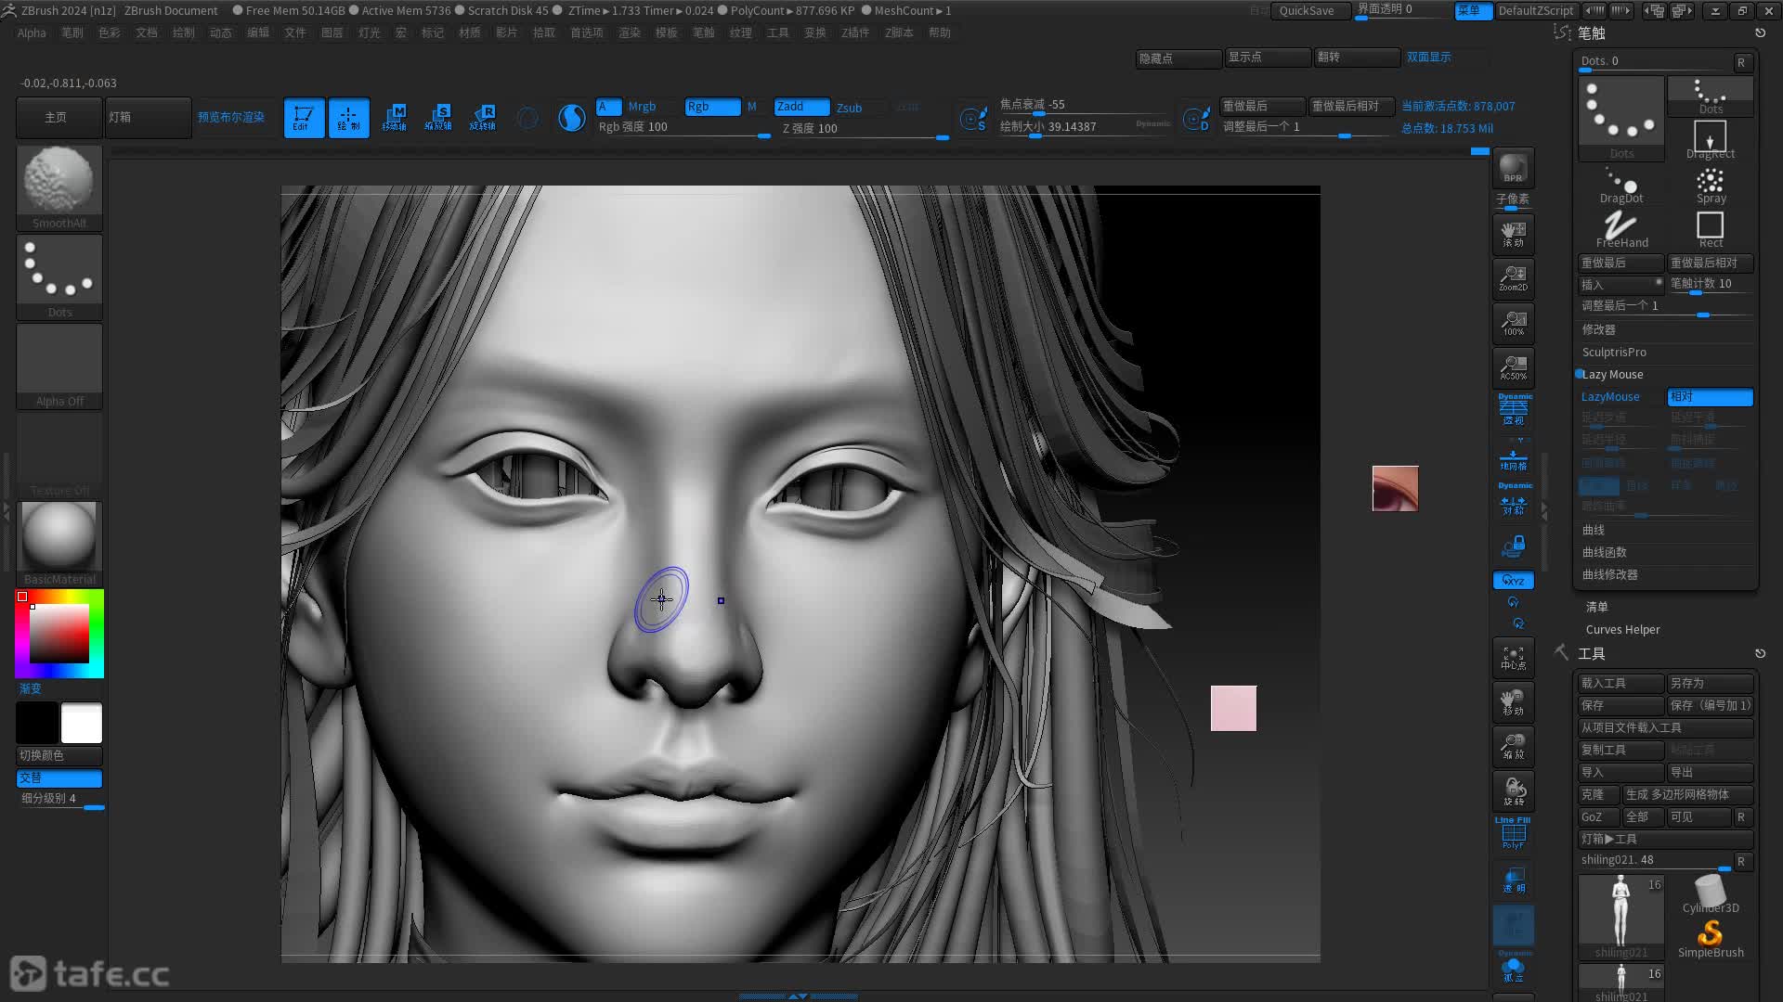The height and width of the screenshot is (1002, 1783).
Task: Open the 材质 material menu
Action: (470, 32)
